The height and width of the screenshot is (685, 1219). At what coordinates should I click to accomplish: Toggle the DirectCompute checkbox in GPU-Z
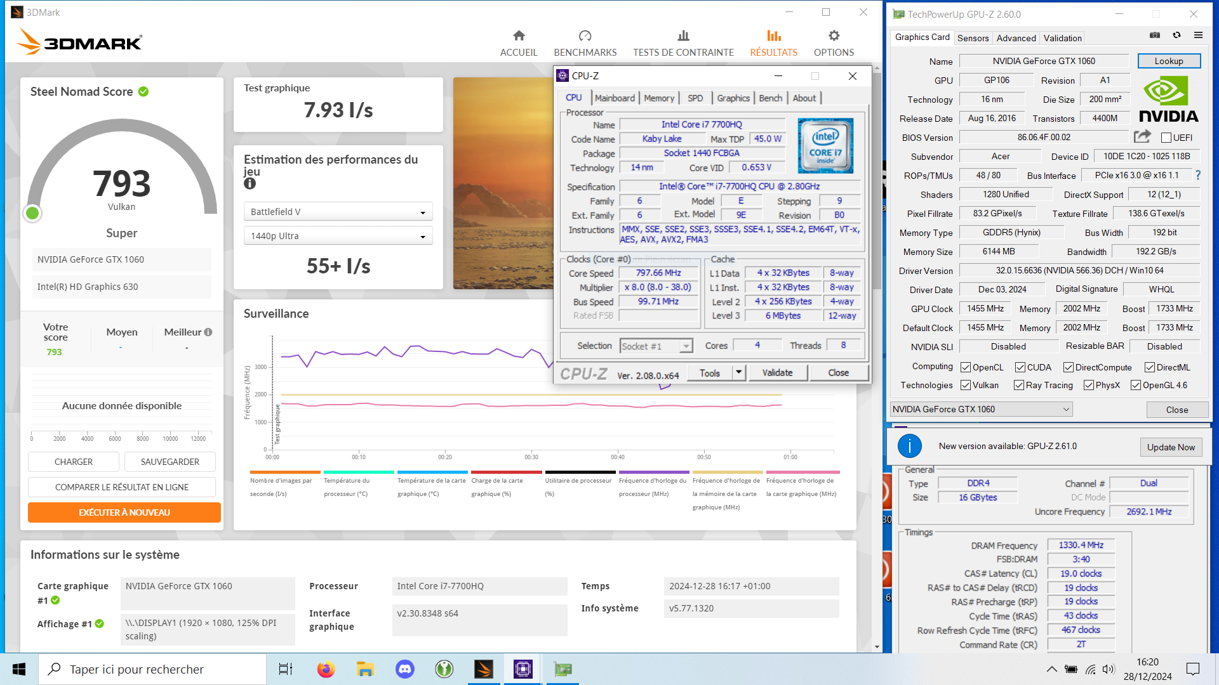coord(1069,367)
